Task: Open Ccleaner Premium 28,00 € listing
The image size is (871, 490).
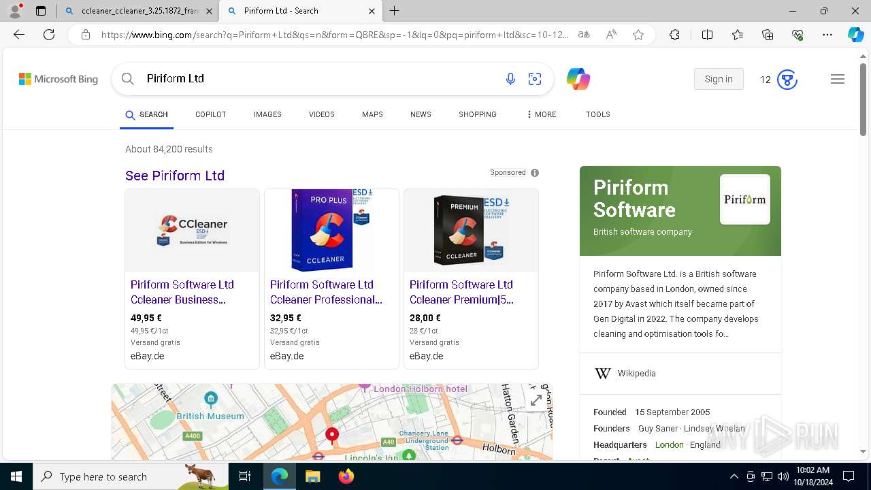Action: [x=461, y=292]
